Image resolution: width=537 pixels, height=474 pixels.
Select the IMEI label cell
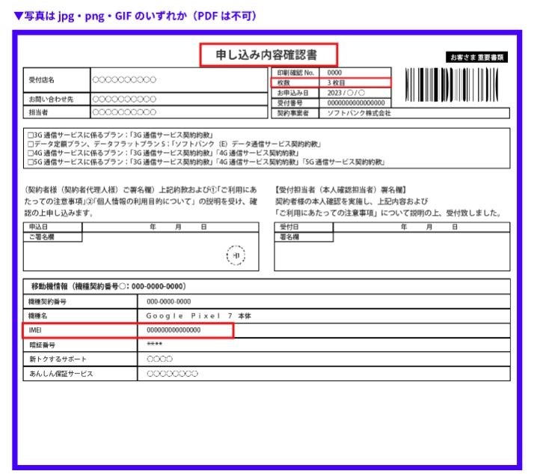pyautogui.click(x=80, y=330)
